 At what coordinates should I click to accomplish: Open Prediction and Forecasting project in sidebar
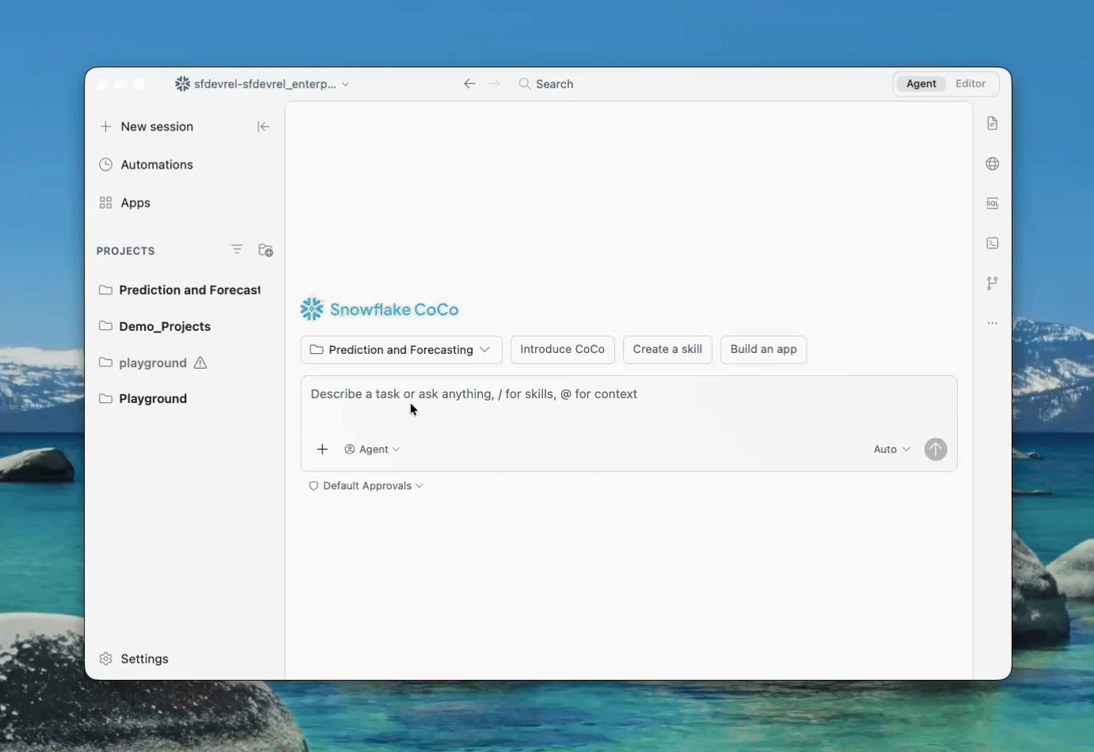click(180, 290)
